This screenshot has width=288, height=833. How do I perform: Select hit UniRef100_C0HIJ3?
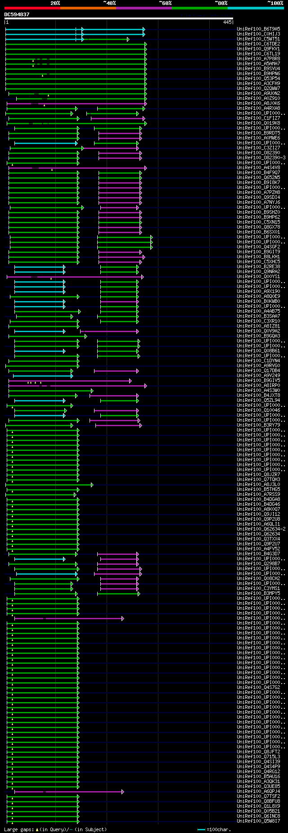(258, 34)
